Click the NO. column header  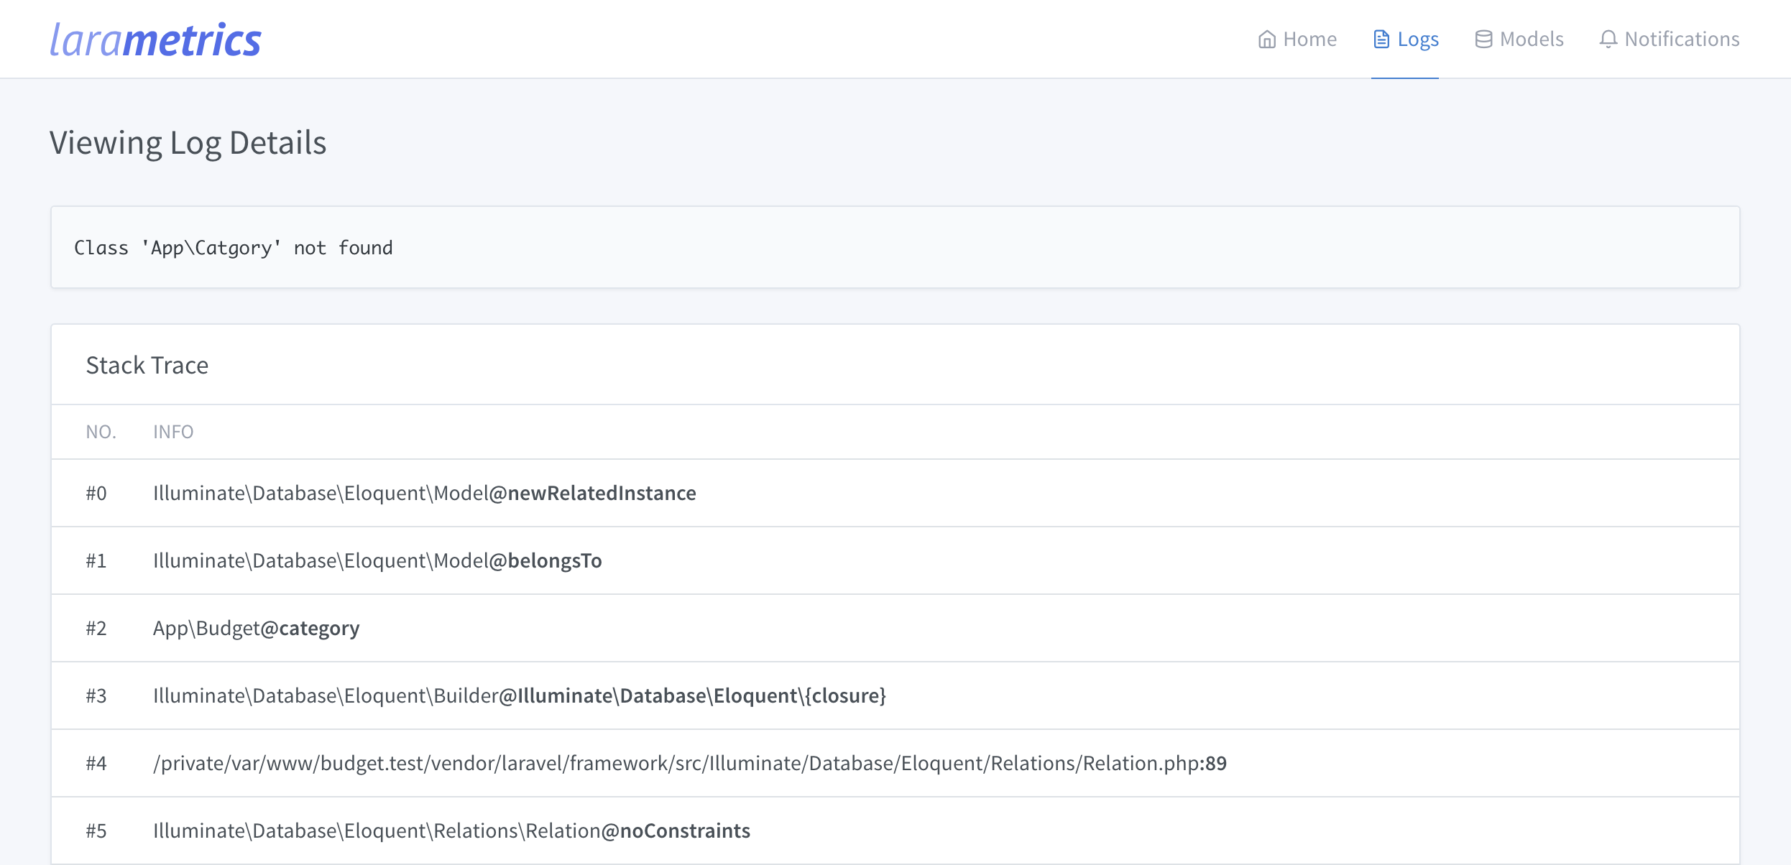click(x=101, y=432)
